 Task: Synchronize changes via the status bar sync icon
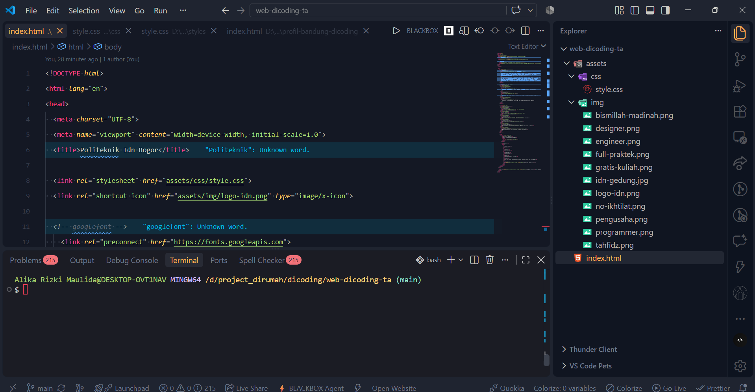point(61,388)
